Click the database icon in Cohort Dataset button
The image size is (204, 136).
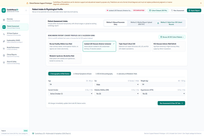[150, 10]
